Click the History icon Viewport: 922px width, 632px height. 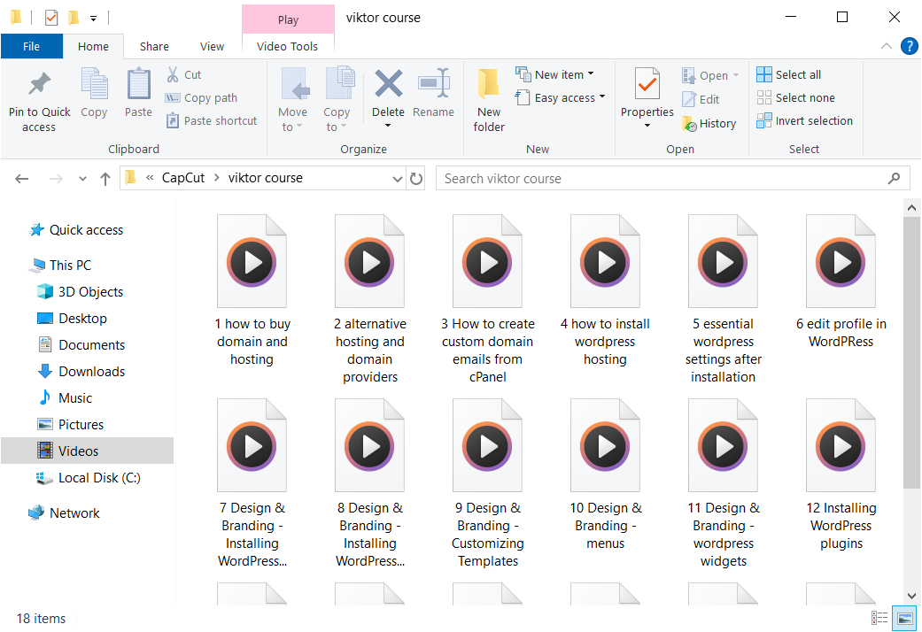tap(689, 123)
